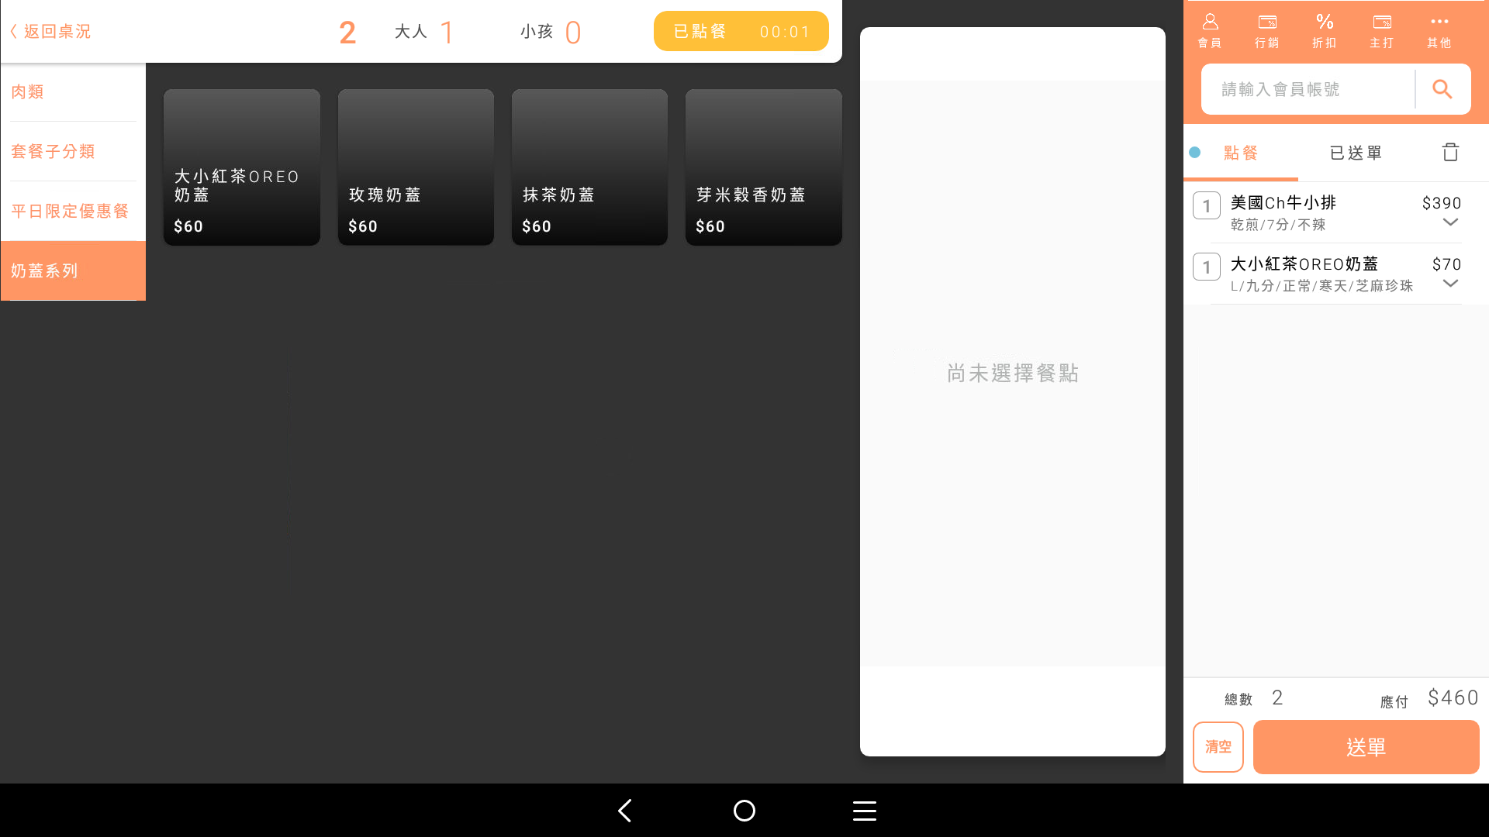Click the trash can delete icon
Viewport: 1489px width, 837px height.
(x=1450, y=152)
